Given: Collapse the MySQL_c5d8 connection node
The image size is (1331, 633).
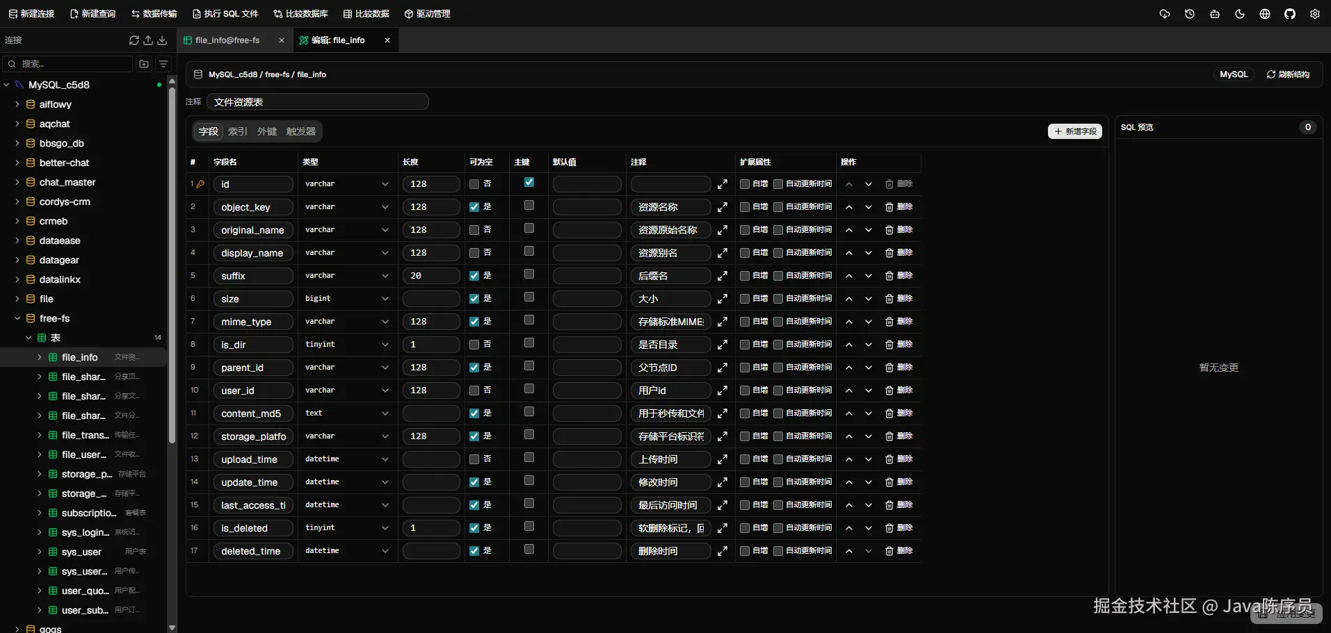Looking at the screenshot, I should (x=6, y=85).
